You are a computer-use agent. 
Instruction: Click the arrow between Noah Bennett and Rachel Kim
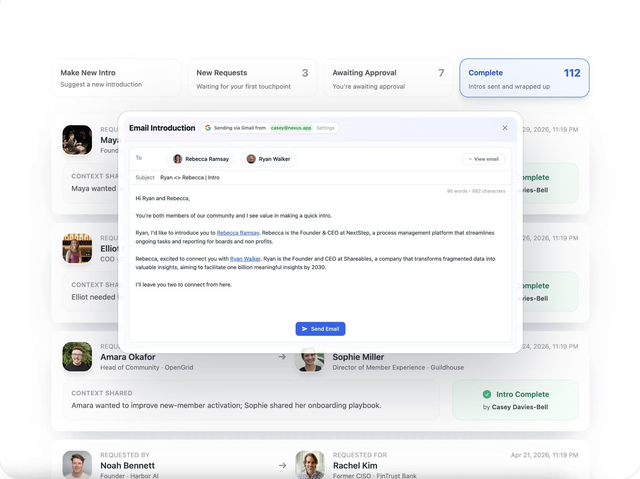pos(282,465)
